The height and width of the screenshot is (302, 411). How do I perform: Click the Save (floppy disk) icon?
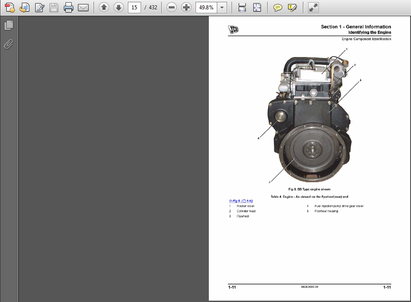(54, 8)
